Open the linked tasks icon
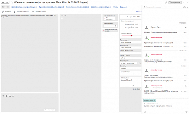The height and width of the screenshot is (114, 189). click(x=33, y=12)
